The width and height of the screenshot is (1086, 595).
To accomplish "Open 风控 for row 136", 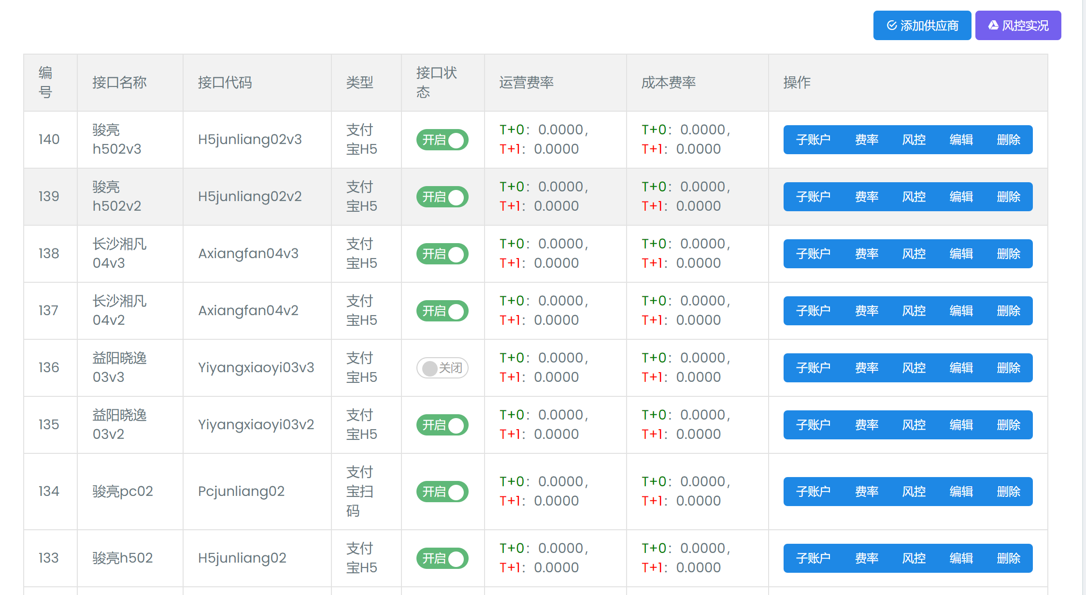I will click(x=914, y=368).
